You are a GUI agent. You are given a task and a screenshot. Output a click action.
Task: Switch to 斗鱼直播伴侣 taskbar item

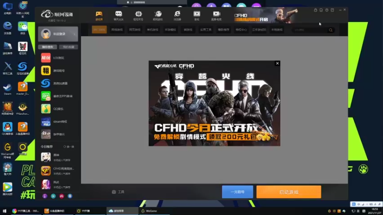tap(57, 211)
